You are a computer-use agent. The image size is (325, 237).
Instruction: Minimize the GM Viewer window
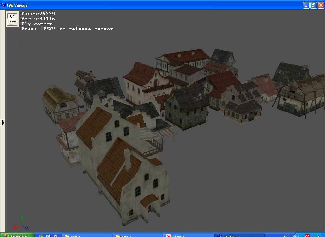pos(306,5)
